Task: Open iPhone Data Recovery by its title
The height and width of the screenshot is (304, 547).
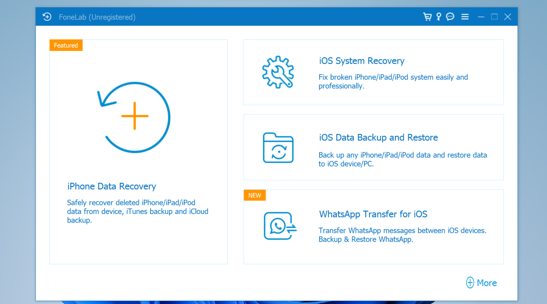Action: 112,186
